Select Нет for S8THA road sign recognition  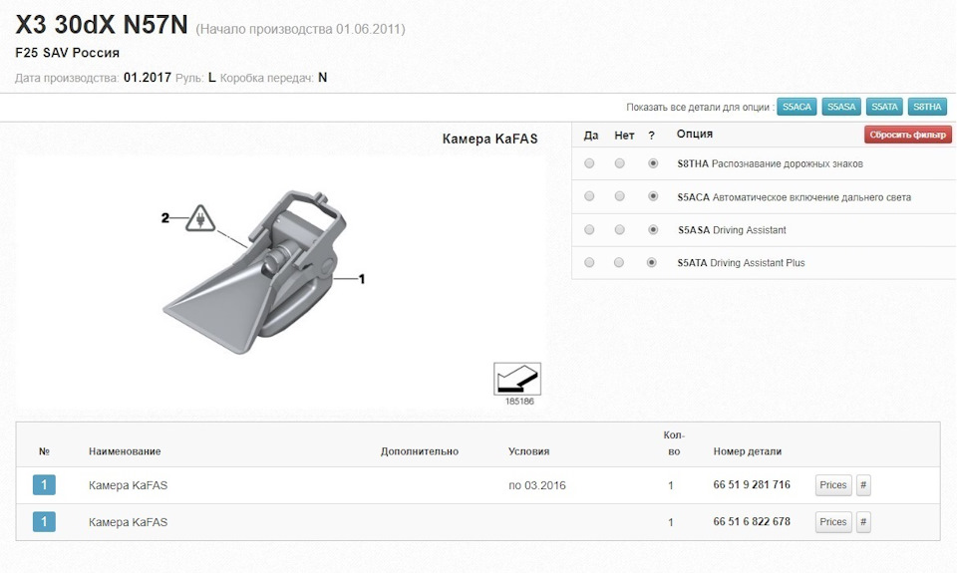pyautogui.click(x=619, y=163)
